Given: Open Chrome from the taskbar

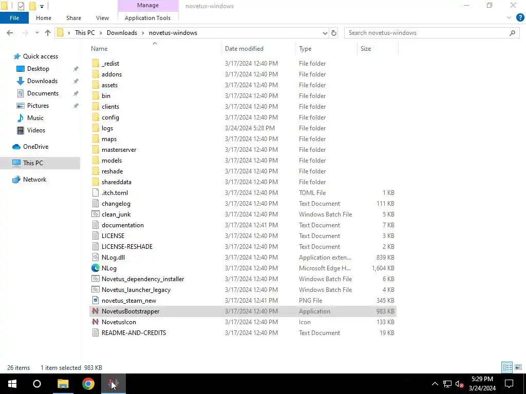Looking at the screenshot, I should (88, 384).
